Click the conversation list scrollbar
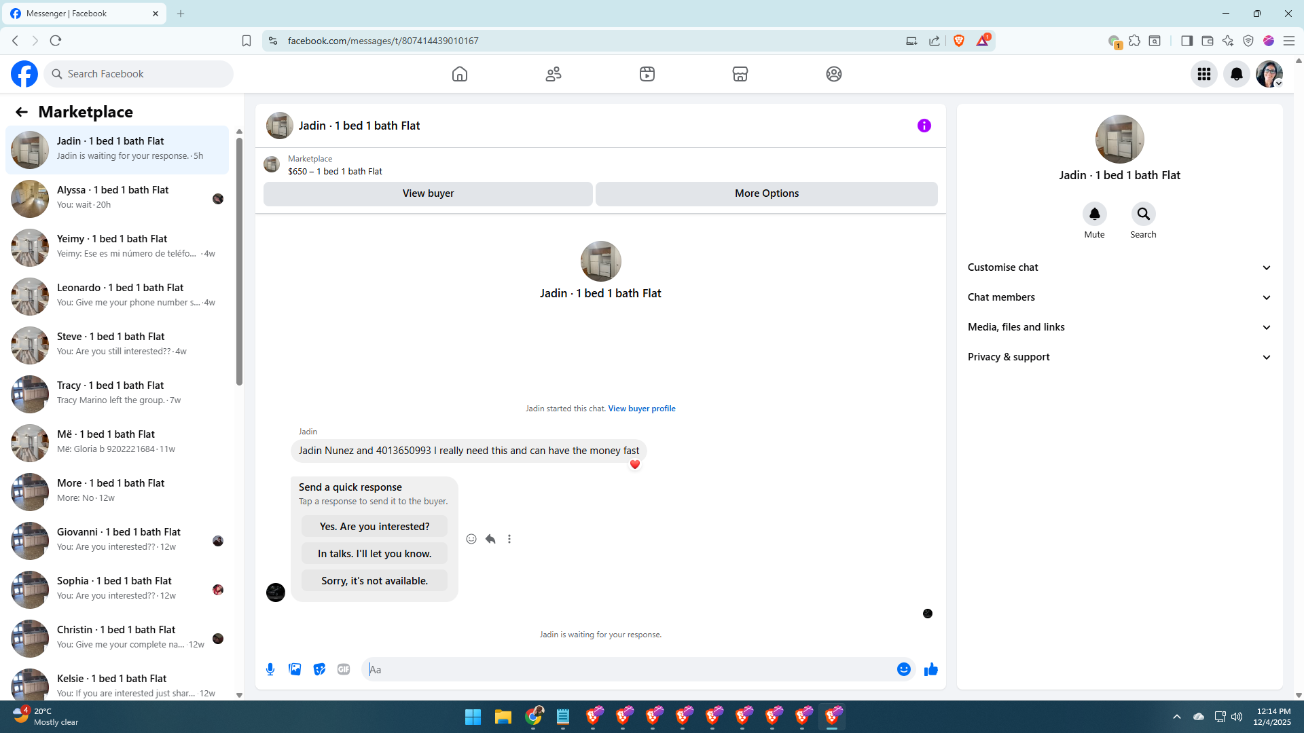Screen dimensions: 1304x733 pyautogui.click(x=239, y=261)
